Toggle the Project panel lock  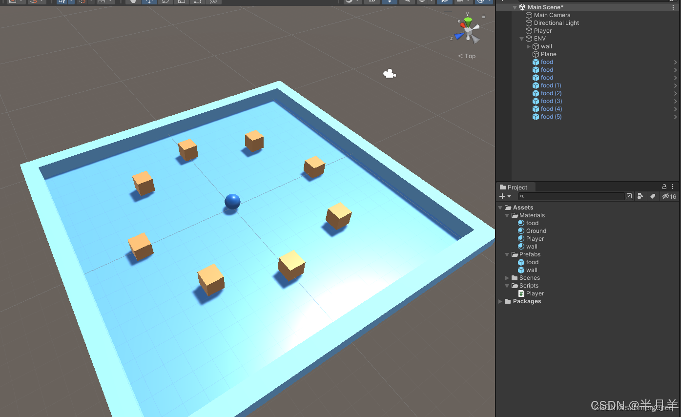pos(664,187)
